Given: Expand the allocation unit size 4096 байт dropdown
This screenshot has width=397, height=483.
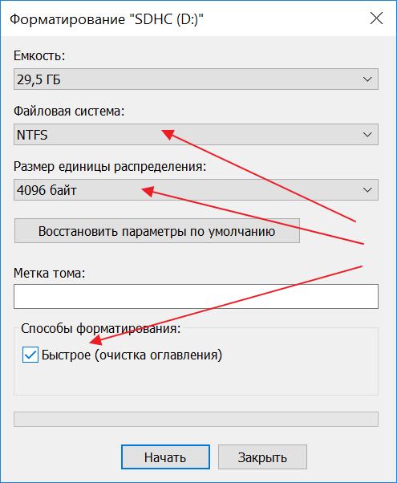Looking at the screenshot, I should click(x=196, y=189).
